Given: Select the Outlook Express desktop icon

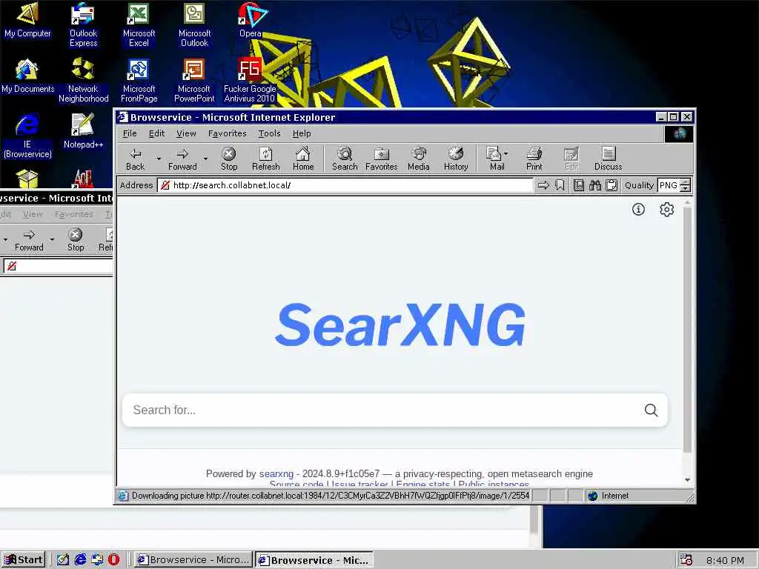Looking at the screenshot, I should (83, 24).
